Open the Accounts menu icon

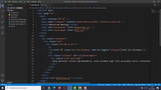point(3,75)
